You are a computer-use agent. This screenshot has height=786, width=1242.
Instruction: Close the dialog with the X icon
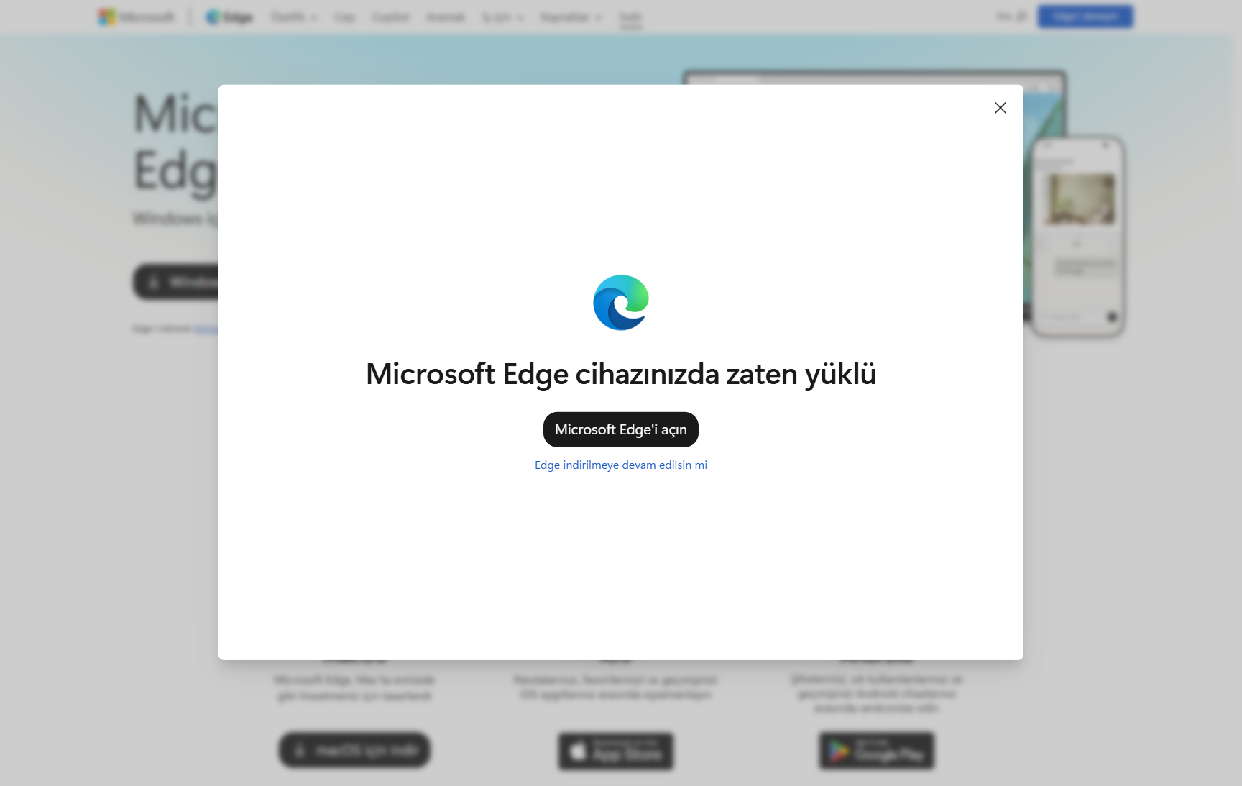tap(1000, 108)
